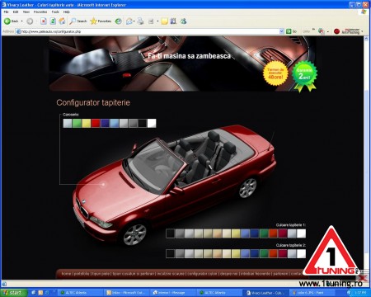The height and width of the screenshot is (297, 371).
Task: Click the Start button on taskbar
Action: click(x=14, y=293)
